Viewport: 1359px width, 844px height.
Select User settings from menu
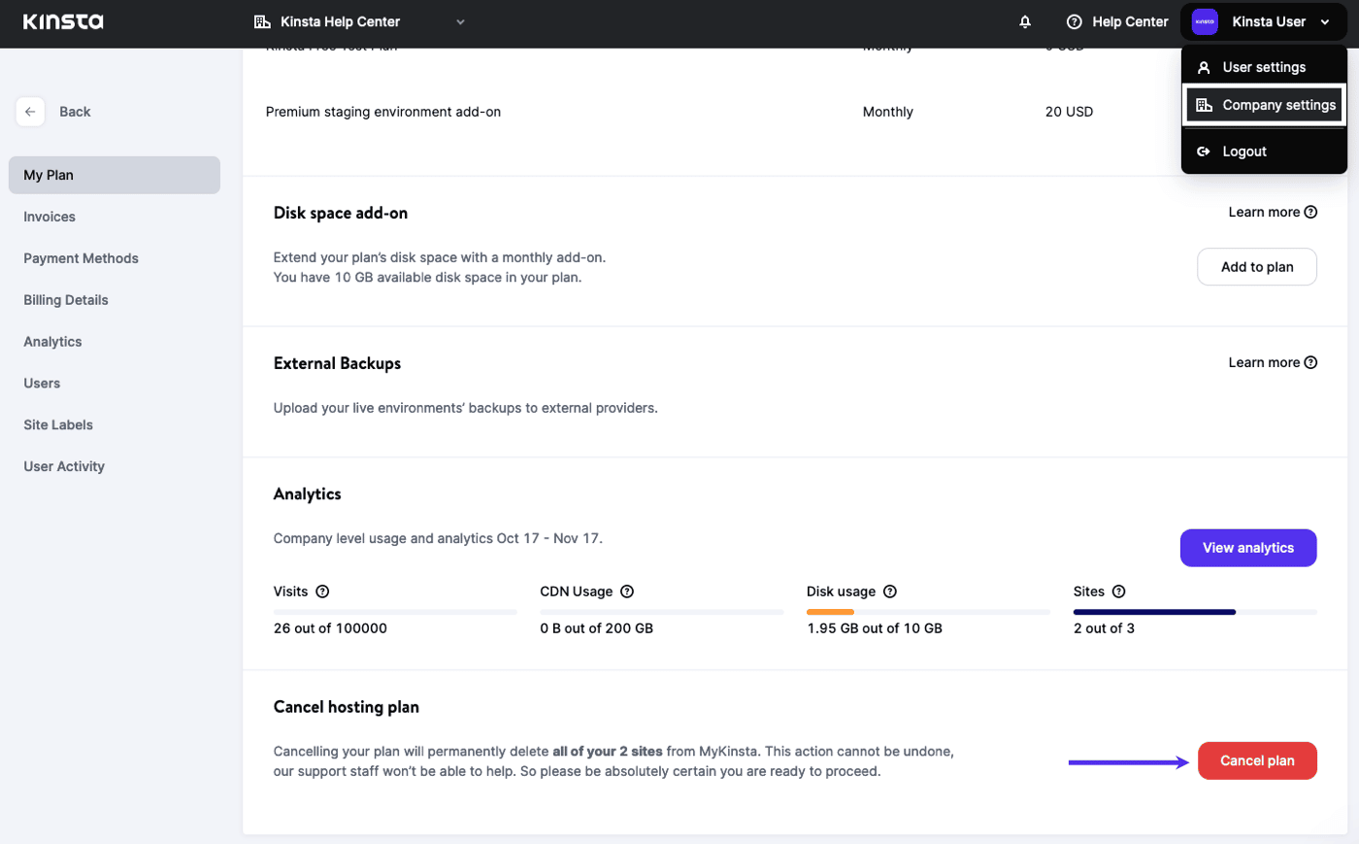click(1264, 67)
